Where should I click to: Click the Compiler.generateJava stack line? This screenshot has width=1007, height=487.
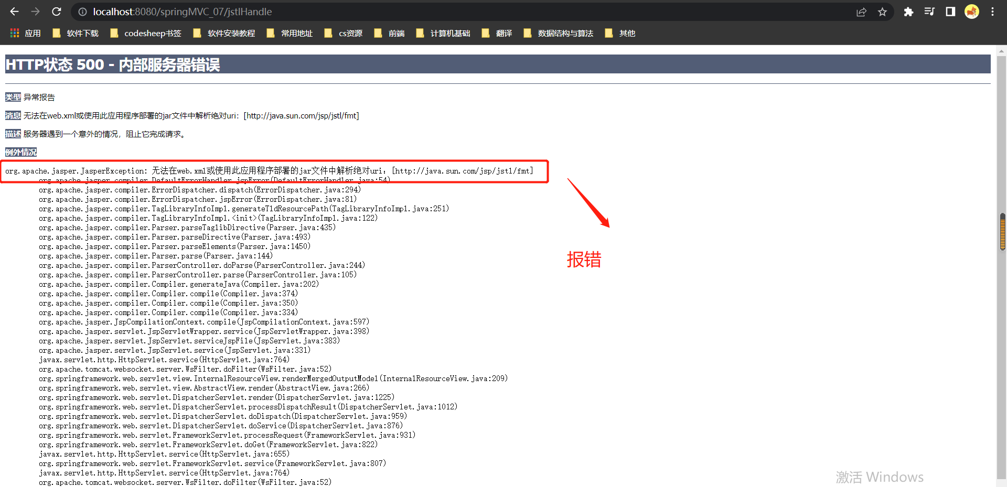(179, 284)
